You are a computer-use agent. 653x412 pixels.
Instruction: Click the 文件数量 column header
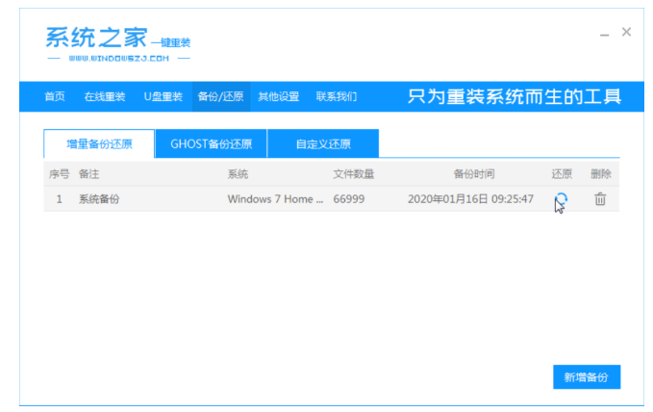354,174
